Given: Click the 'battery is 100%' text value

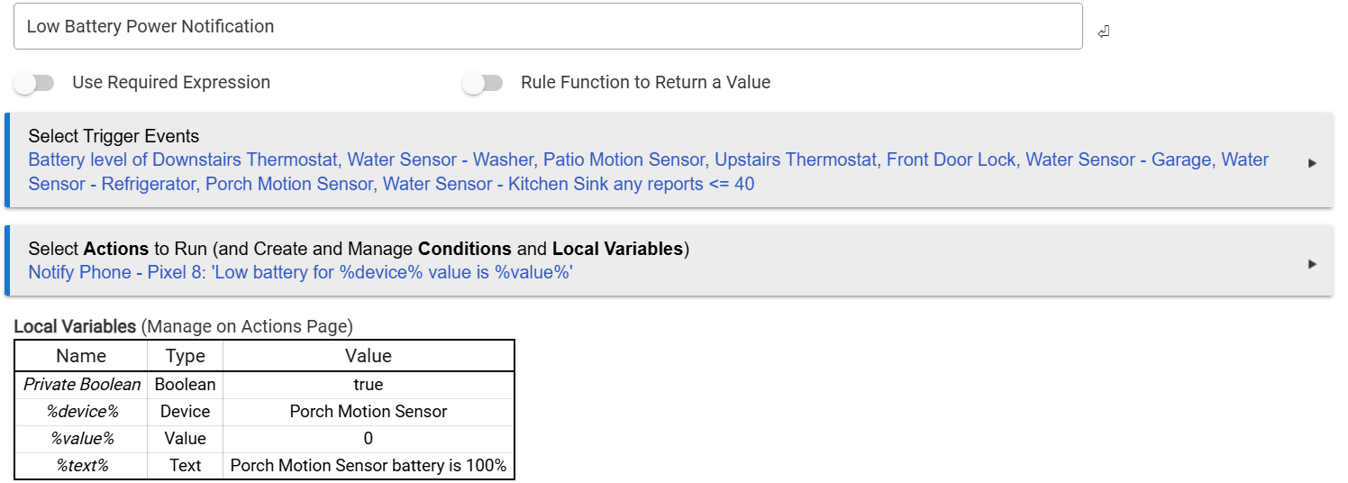Looking at the screenshot, I should [369, 466].
